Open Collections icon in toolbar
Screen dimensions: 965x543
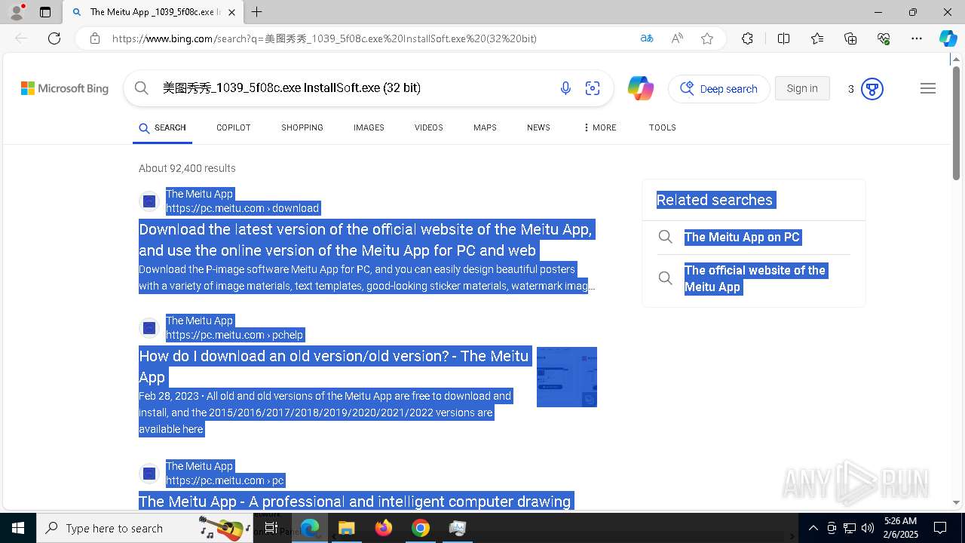tap(850, 38)
